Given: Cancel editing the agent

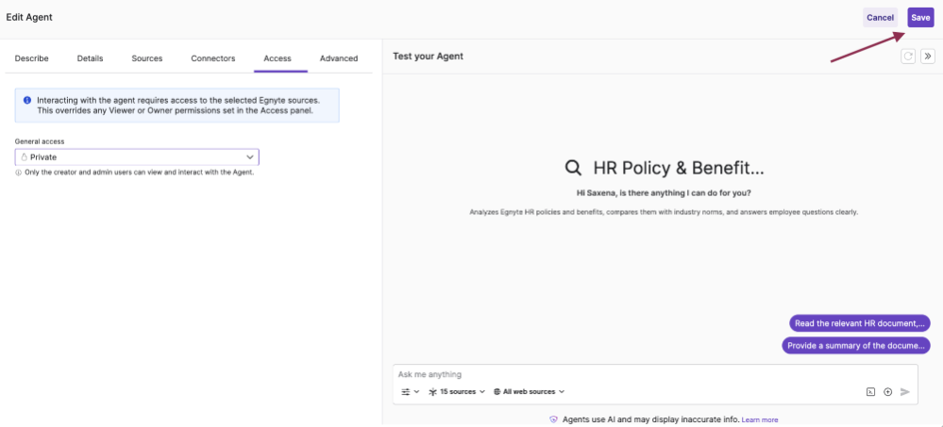Looking at the screenshot, I should pos(880,17).
